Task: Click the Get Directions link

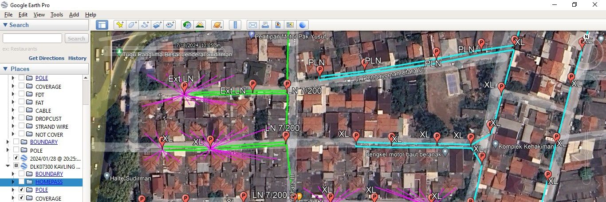Action: (47, 58)
